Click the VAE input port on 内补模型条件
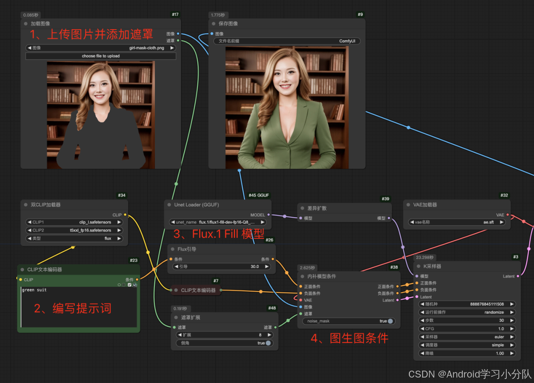Screen dimensions: 534x383 301,300
